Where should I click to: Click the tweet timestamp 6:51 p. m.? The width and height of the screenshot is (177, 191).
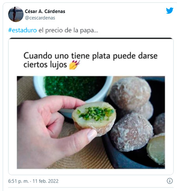[x=18, y=181]
